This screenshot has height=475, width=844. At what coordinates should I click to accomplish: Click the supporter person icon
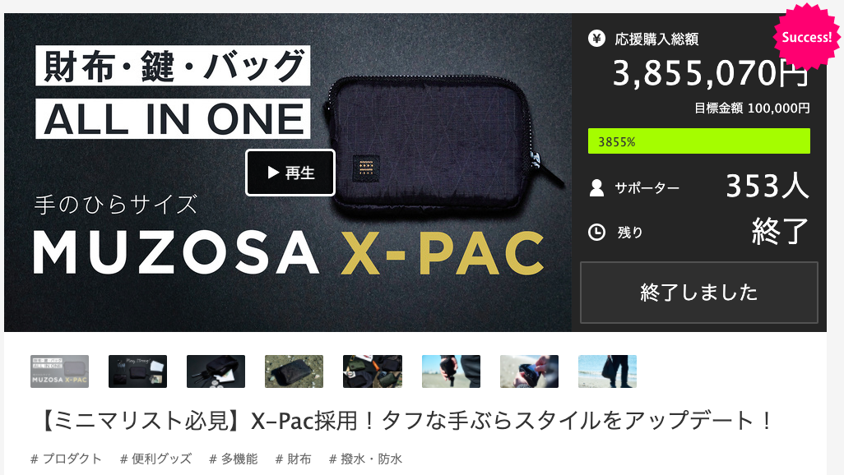(596, 187)
